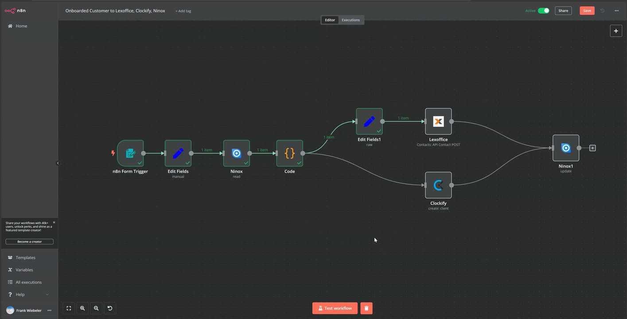Select the Clockify create client node

click(x=438, y=185)
